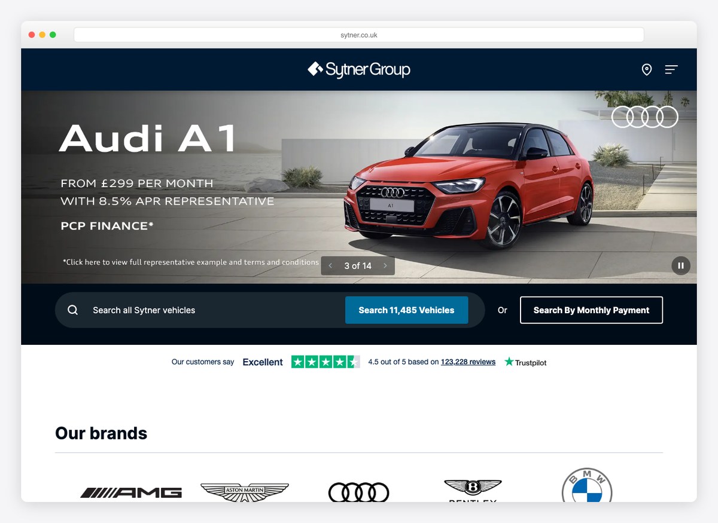718x523 pixels.
Task: Go to previous slide in carousel
Action: click(x=330, y=266)
